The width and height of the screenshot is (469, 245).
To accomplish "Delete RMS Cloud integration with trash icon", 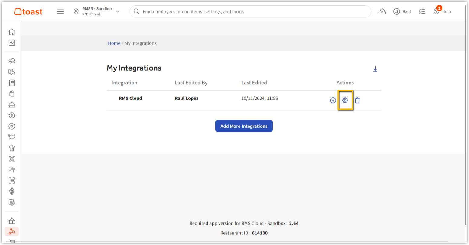I will point(357,100).
